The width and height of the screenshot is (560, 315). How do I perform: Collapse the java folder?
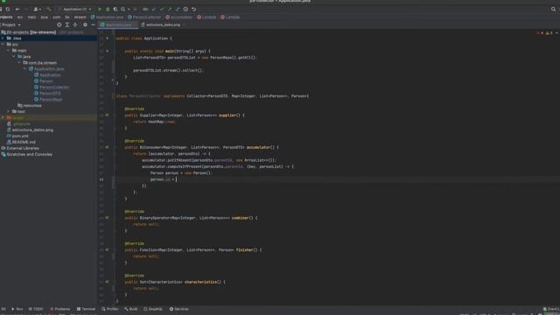14,56
